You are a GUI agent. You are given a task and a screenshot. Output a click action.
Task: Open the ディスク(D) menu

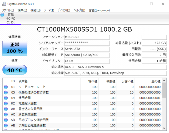tap(64, 10)
